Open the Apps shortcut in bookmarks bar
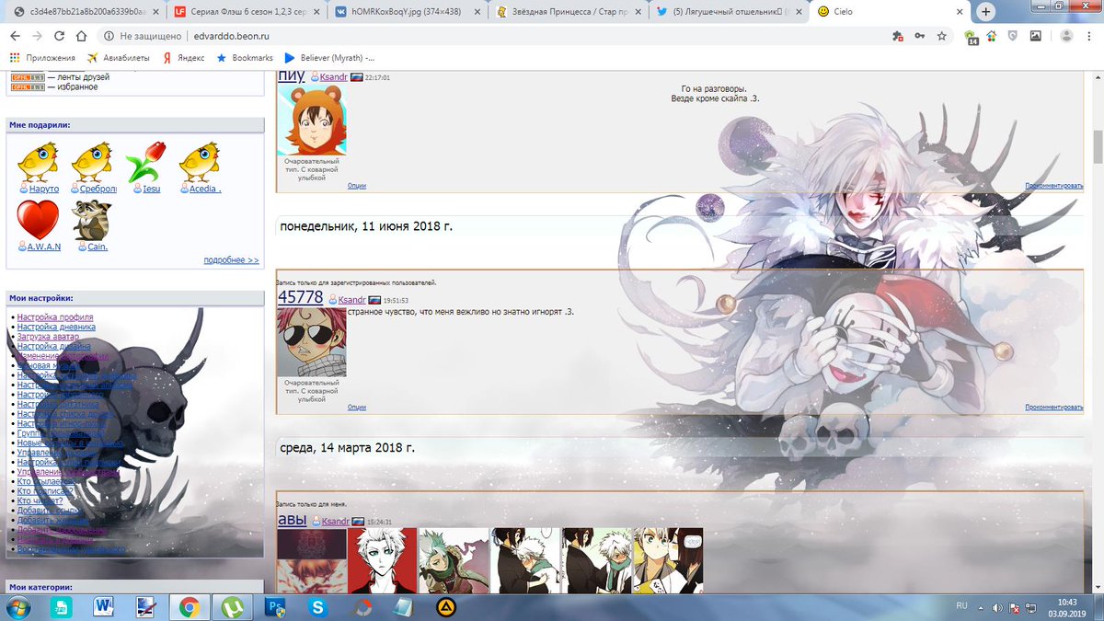 pyautogui.click(x=42, y=58)
